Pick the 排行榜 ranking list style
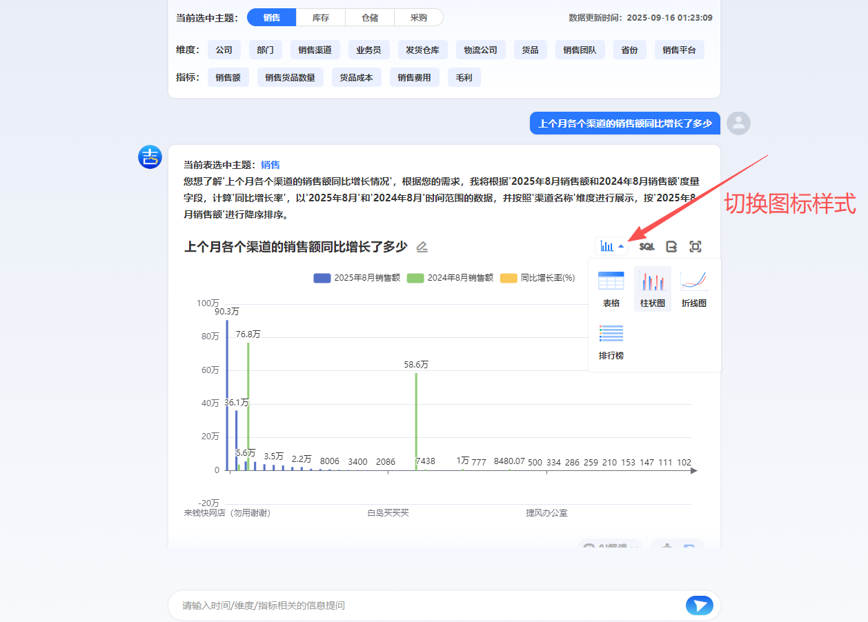The image size is (868, 622). (611, 341)
